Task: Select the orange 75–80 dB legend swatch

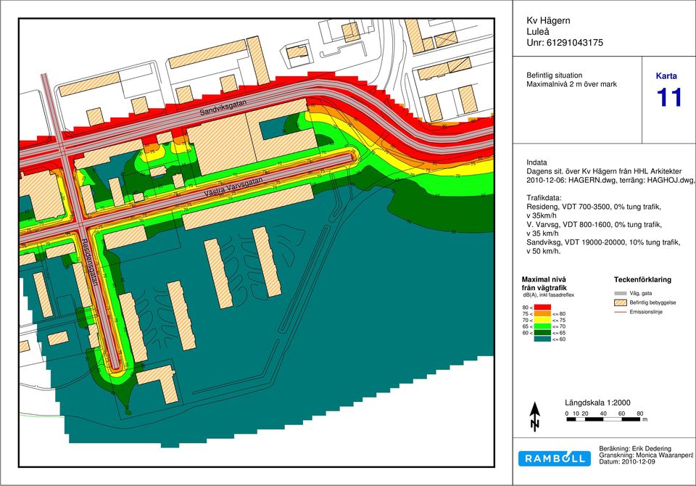Action: coord(542,313)
